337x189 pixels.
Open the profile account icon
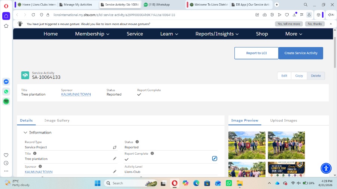(309, 15)
